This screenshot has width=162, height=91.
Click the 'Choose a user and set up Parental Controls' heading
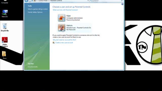[71, 7]
